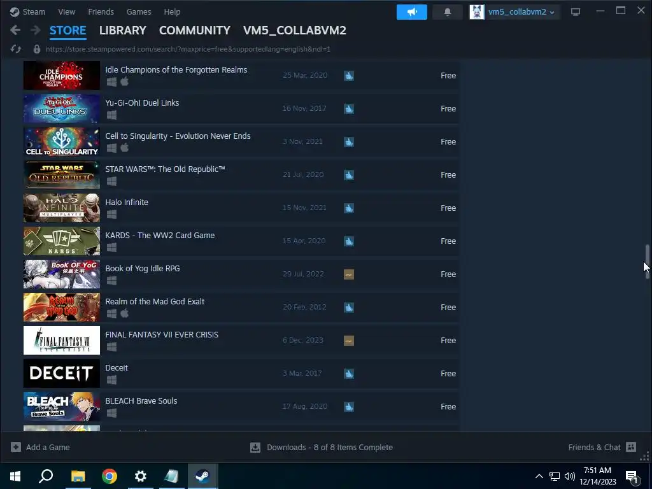This screenshot has width=652, height=489.
Task: Open the Games menu
Action: point(138,11)
